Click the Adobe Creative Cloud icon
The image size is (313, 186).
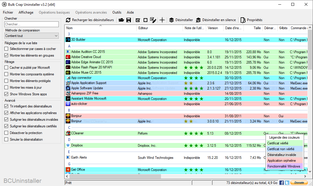(x=68, y=57)
